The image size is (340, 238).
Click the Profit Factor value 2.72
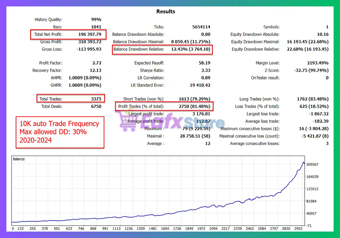pyautogui.click(x=97, y=63)
